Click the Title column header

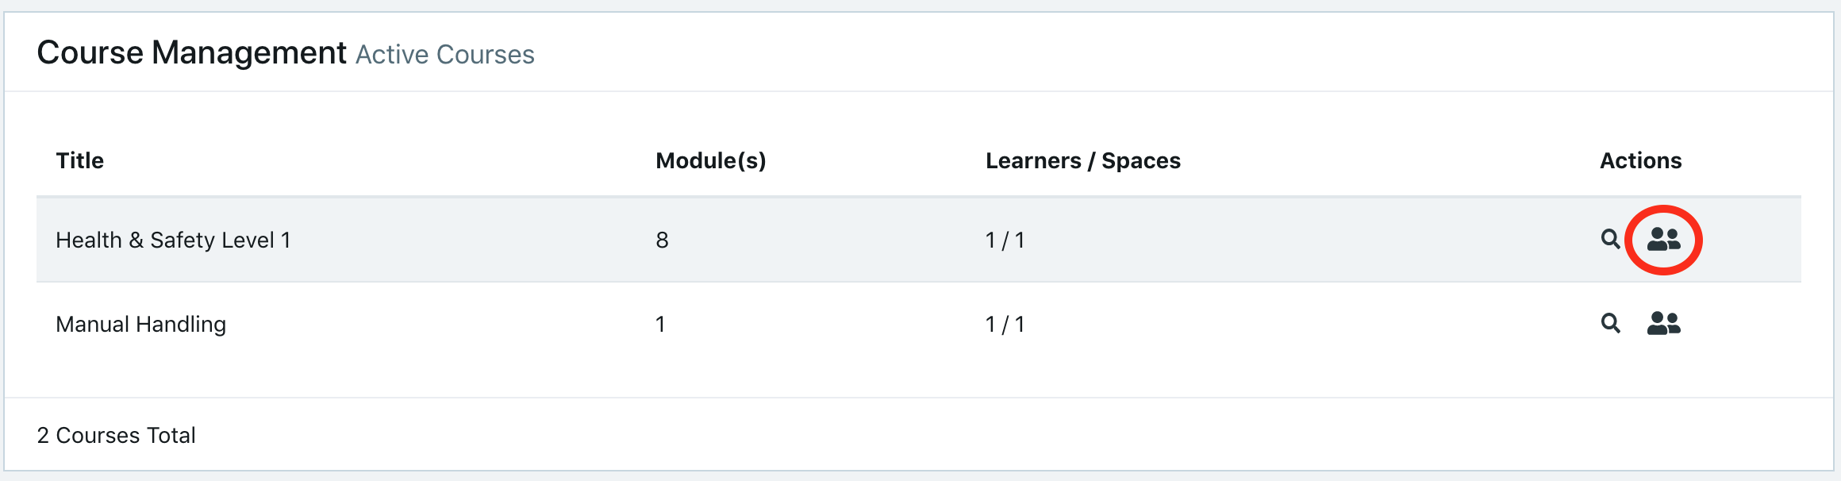point(80,160)
